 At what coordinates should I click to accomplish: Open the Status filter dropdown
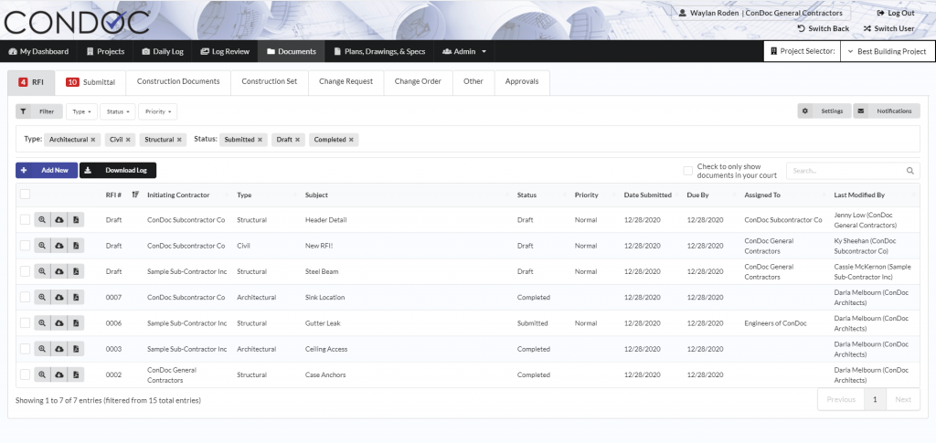click(x=118, y=111)
